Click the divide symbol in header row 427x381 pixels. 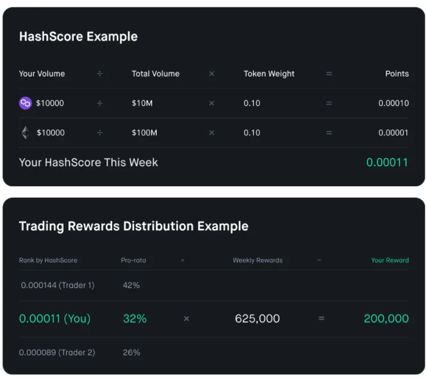click(100, 74)
